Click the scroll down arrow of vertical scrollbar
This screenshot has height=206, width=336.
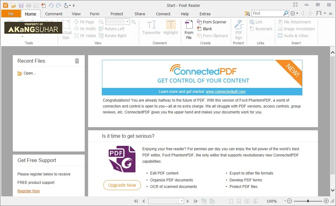333,190
